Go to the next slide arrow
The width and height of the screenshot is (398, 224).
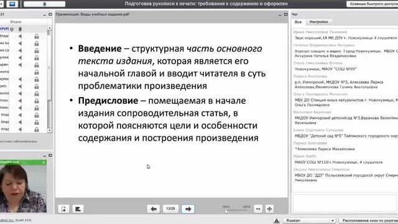coord(188,209)
